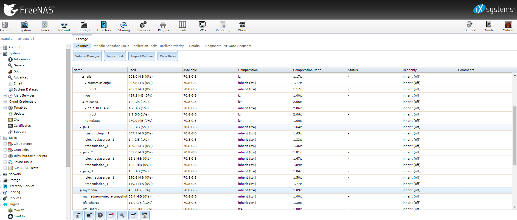Open System Dataset in the sidebar

point(26,89)
